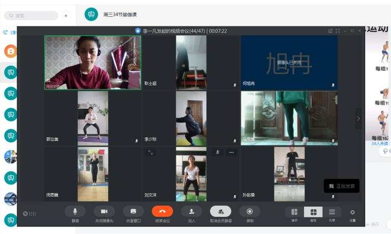
Task: Expand 刘文洋's video tile to fullscreen
Action: 150,152
